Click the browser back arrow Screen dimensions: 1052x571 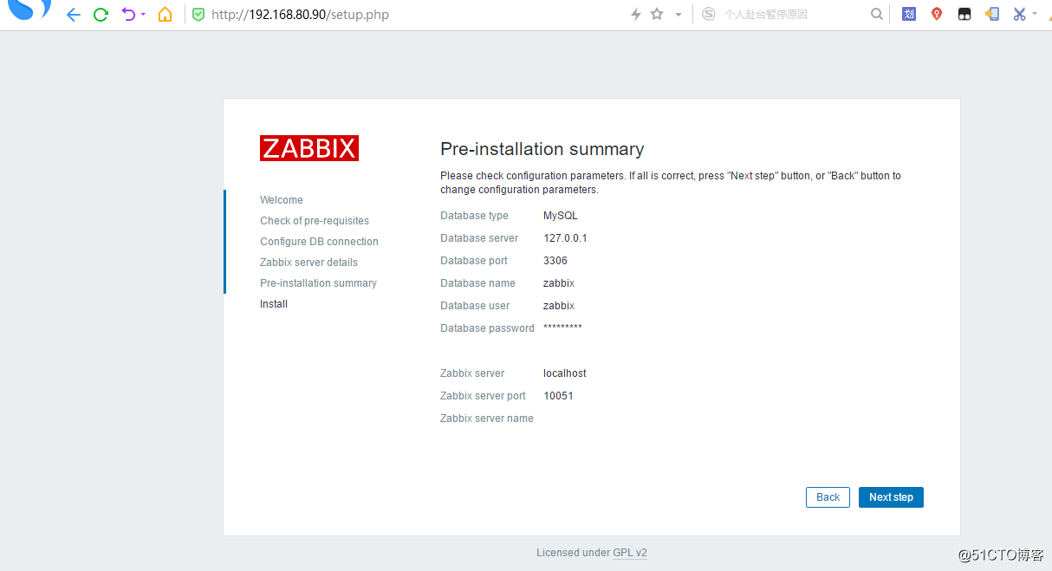point(74,15)
